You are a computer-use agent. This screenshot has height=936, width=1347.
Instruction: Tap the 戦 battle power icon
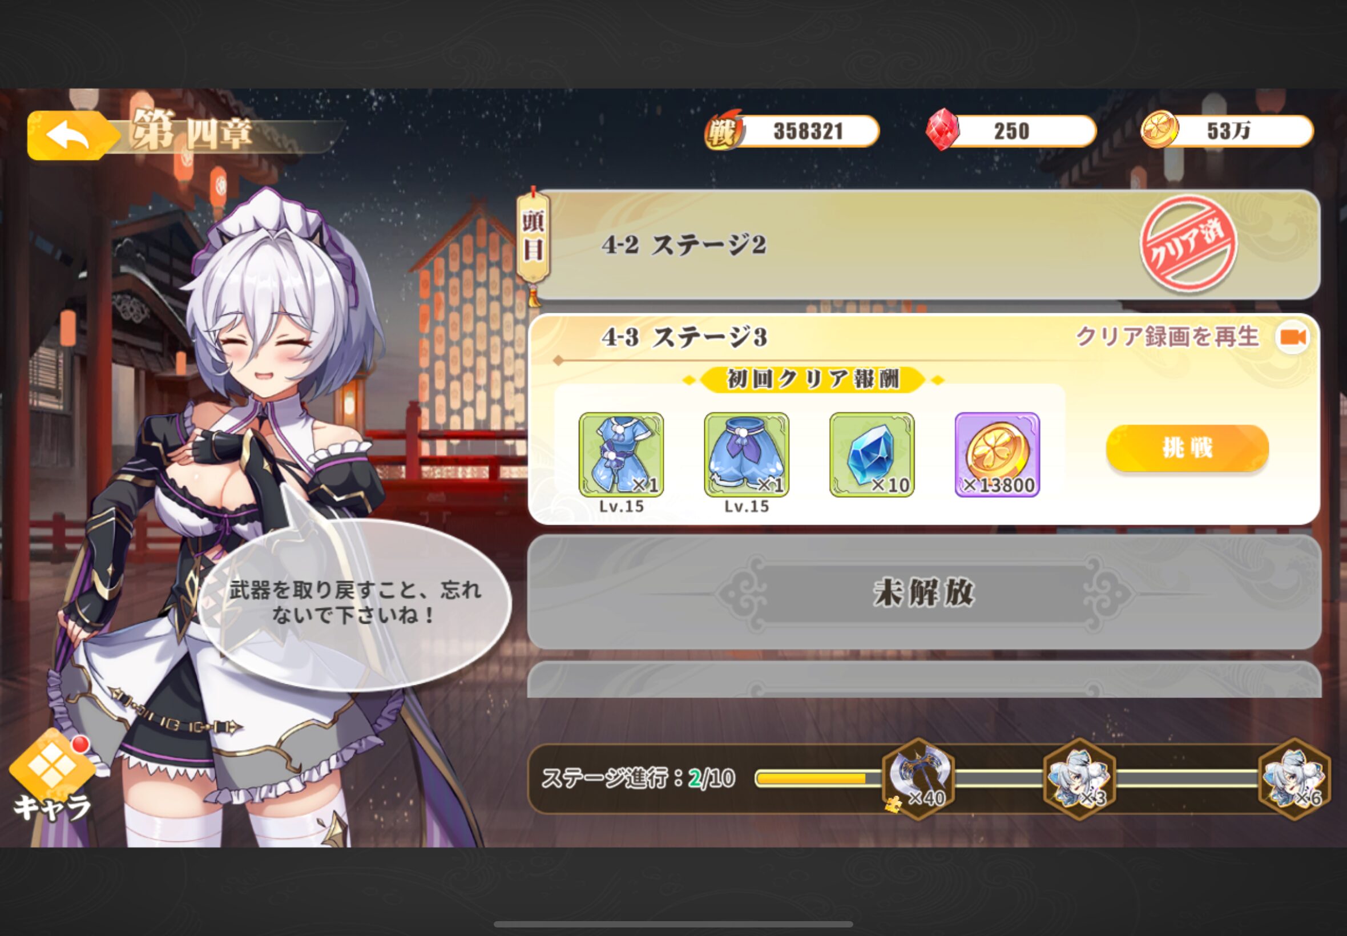tap(724, 131)
